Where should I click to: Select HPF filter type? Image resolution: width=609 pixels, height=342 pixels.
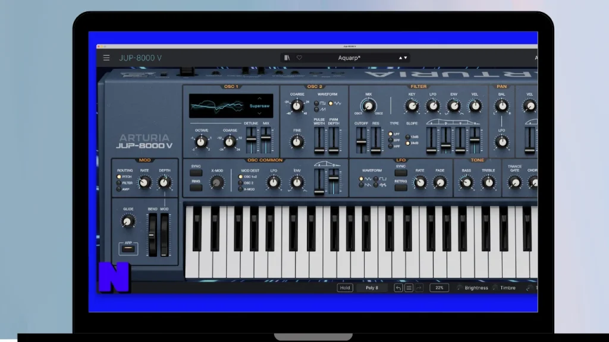click(390, 146)
